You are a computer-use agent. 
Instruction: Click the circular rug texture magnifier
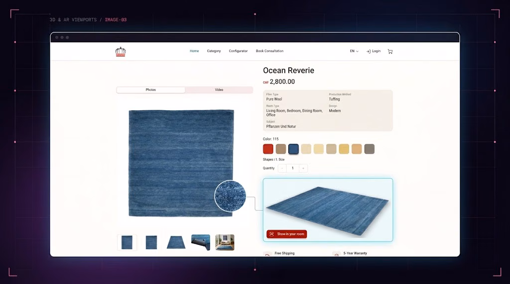click(x=230, y=196)
